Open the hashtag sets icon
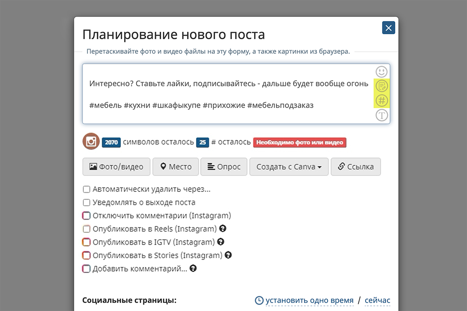The height and width of the screenshot is (311, 467). tap(382, 101)
